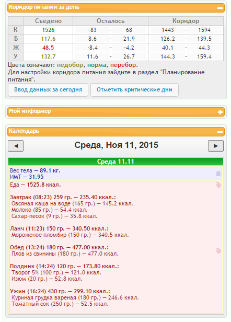231x322 pixels.
Task: Select the Календарь panel title
Action: point(24,131)
